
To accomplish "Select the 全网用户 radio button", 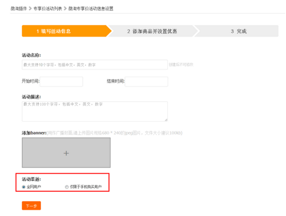I will pyautogui.click(x=23, y=187).
